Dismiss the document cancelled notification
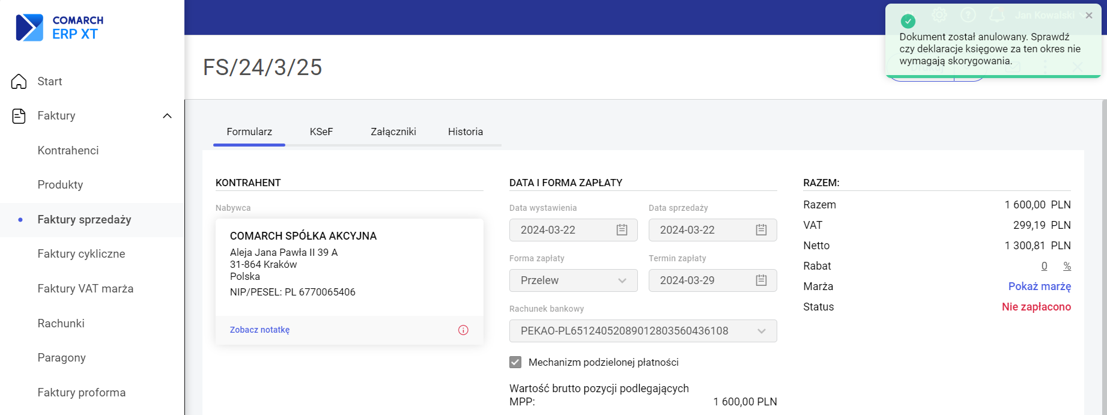Image resolution: width=1107 pixels, height=415 pixels. click(1089, 16)
